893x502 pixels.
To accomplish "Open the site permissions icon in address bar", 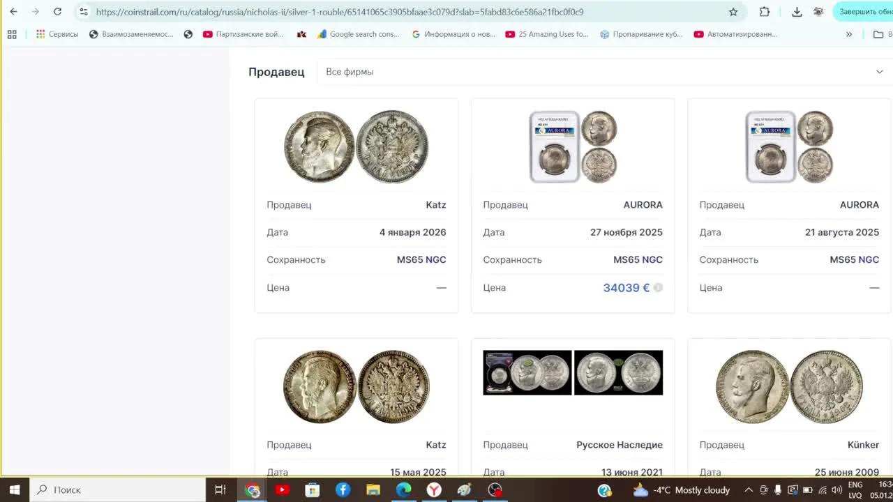I will point(83,12).
